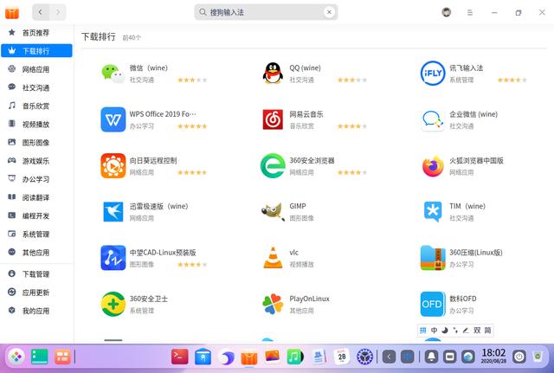Open the 迅雷极速版 (wine) icon

pyautogui.click(x=113, y=212)
